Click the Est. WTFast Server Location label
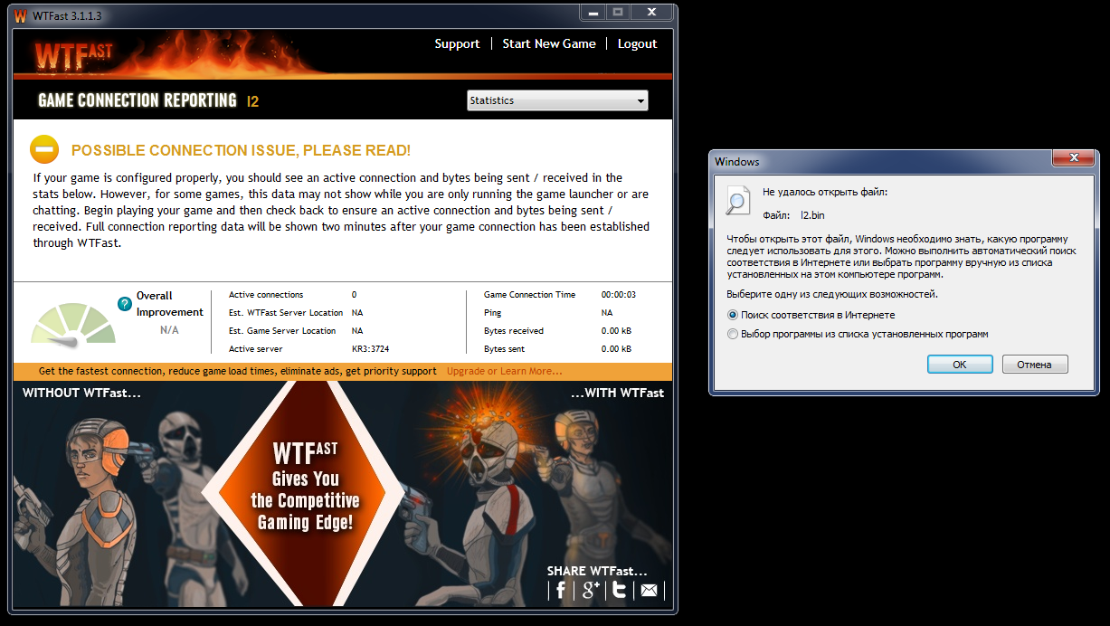 click(x=286, y=313)
